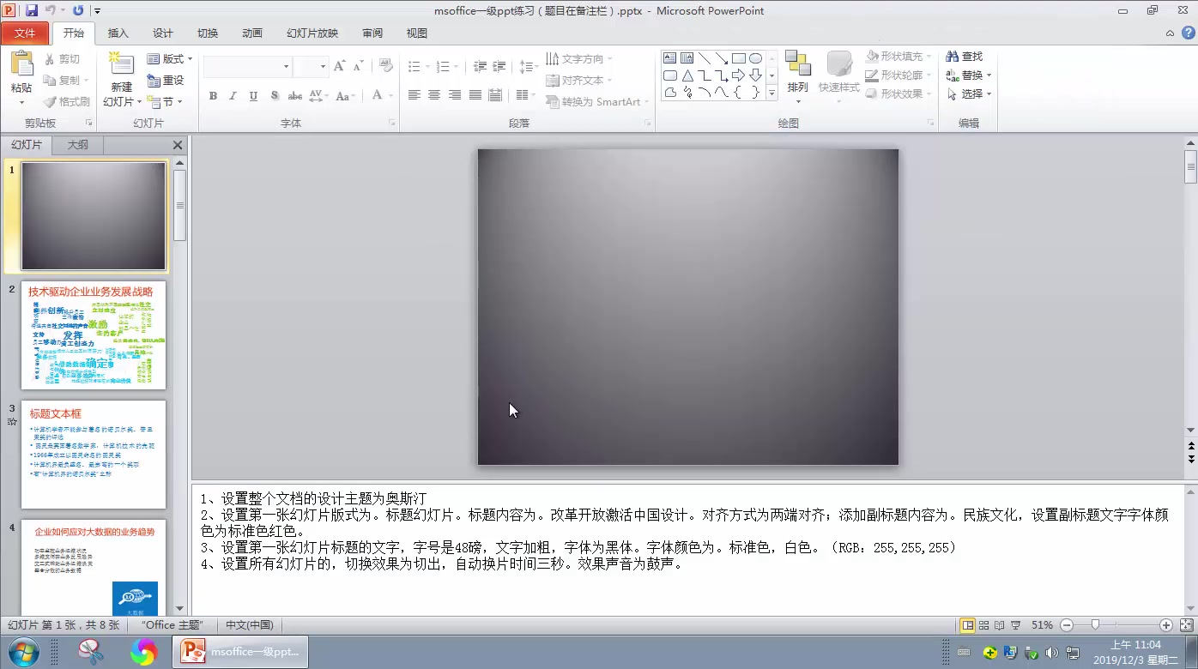The image size is (1198, 669).
Task: Click the Format Painter (格式刷) button
Action: pyautogui.click(x=66, y=101)
